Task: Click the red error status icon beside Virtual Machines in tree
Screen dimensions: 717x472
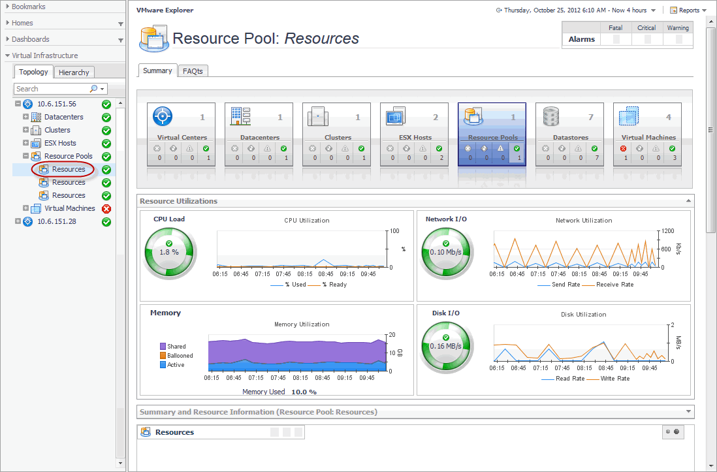Action: coord(106,209)
